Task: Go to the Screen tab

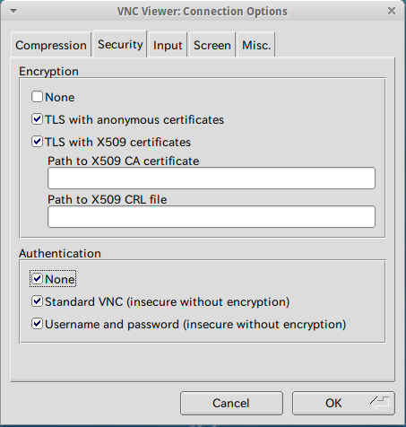Action: click(212, 45)
